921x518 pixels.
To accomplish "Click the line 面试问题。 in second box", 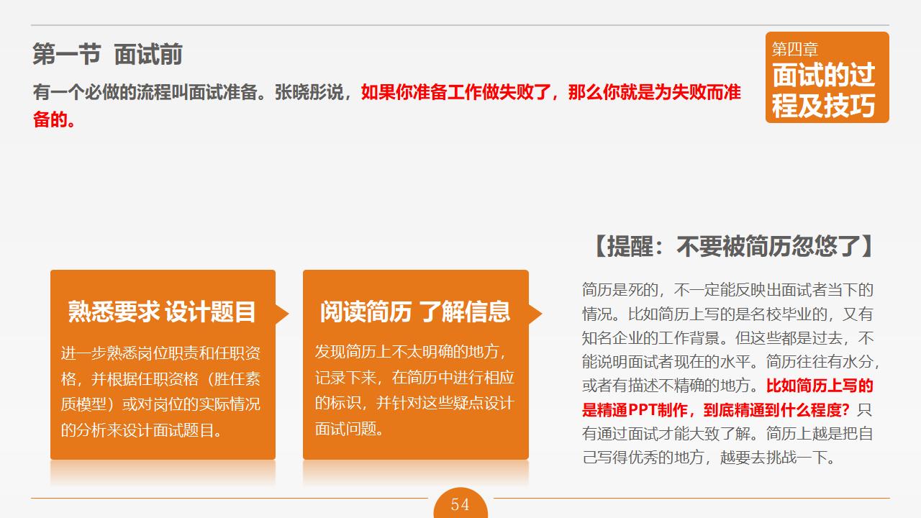I will (353, 429).
